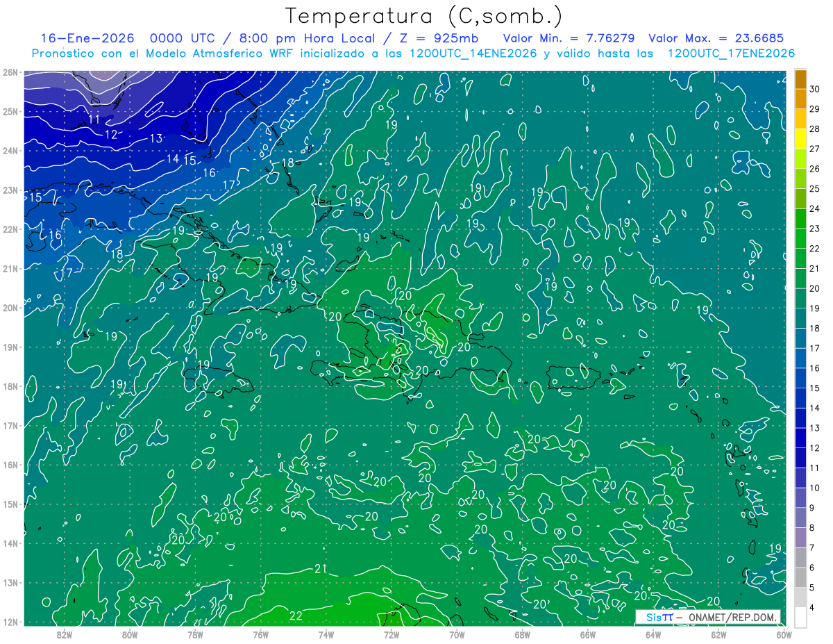Click color scale label '28'

point(815,129)
